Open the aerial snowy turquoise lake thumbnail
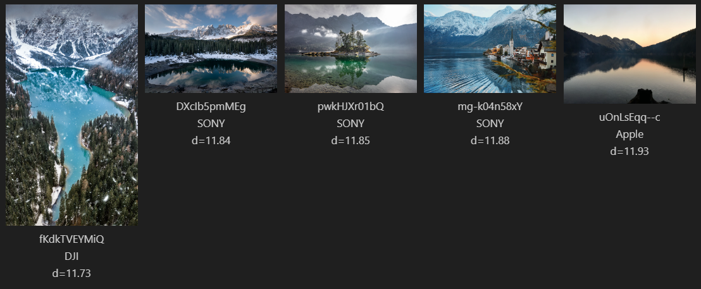701x289 pixels. click(x=71, y=115)
